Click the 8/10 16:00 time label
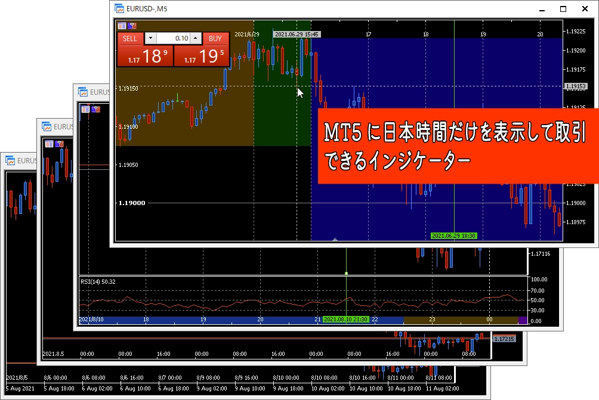Screen dimensions: 599x400 [x=363, y=378]
